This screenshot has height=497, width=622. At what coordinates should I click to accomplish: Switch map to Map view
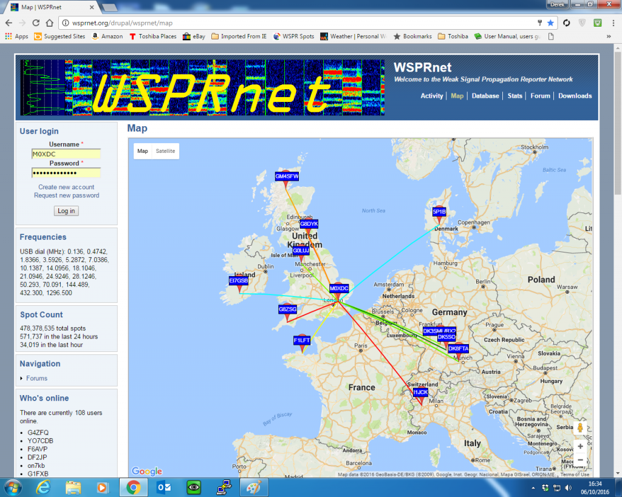[x=142, y=151]
